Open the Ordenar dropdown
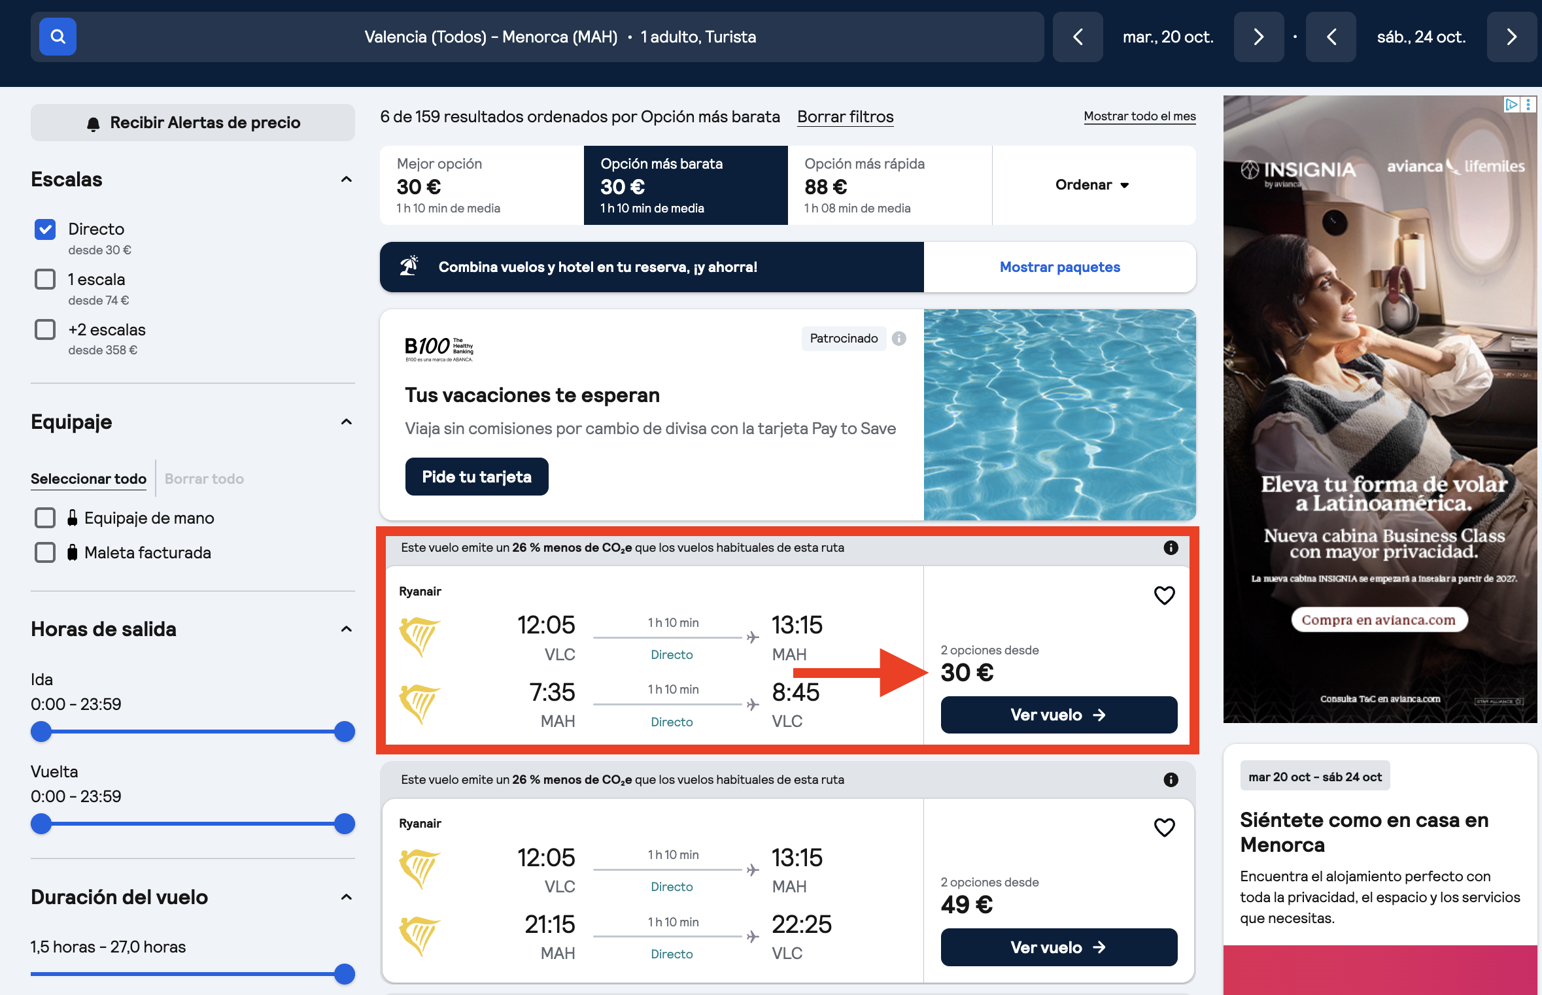Screen dimensions: 1542x995 [x=1093, y=185]
